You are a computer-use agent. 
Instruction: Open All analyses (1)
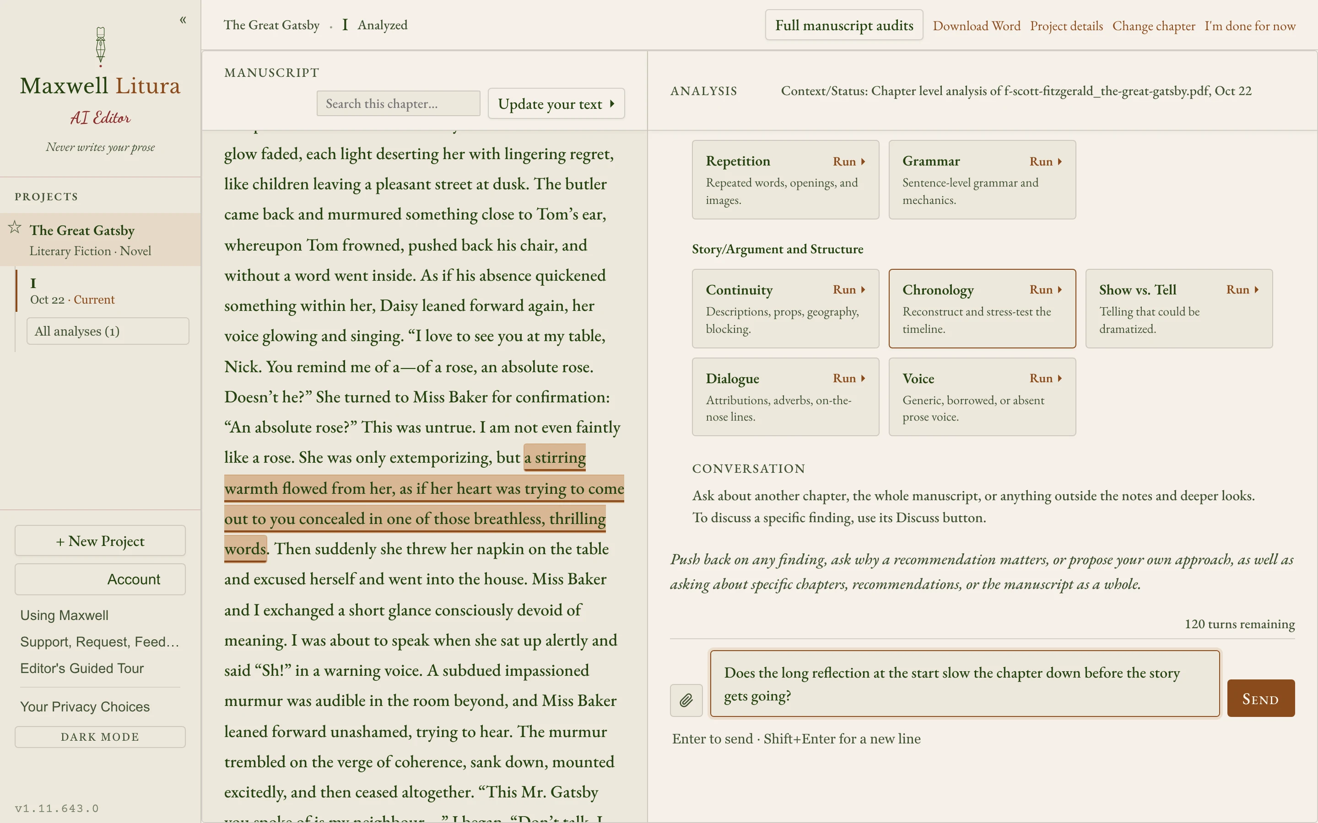[x=108, y=331]
